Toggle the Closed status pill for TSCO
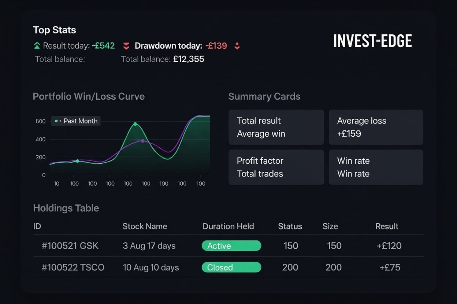The image size is (457, 304). [x=231, y=267]
